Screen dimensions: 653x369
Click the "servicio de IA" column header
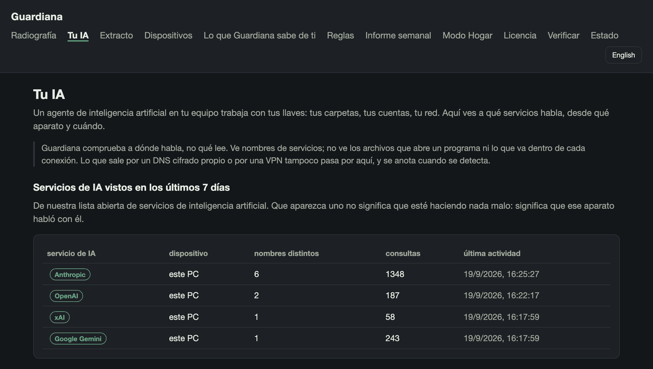point(71,253)
